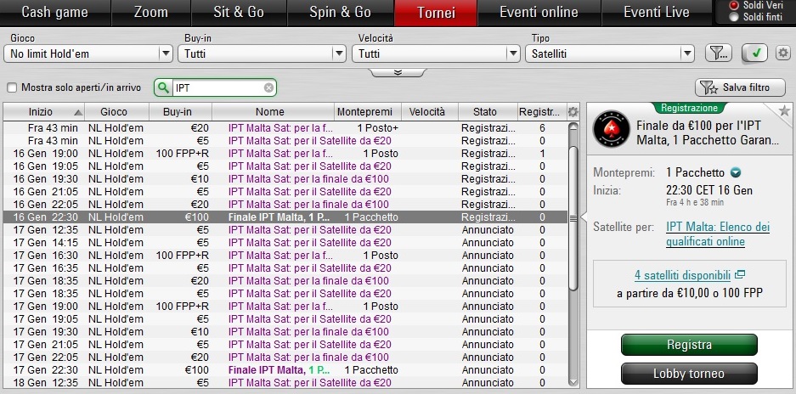The width and height of the screenshot is (796, 394).
Task: Switch to the Spin & Go tab
Action: [x=340, y=12]
